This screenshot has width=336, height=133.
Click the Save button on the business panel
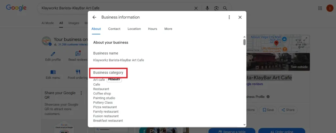[268, 110]
